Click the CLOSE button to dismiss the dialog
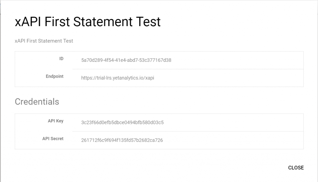 pyautogui.click(x=296, y=168)
